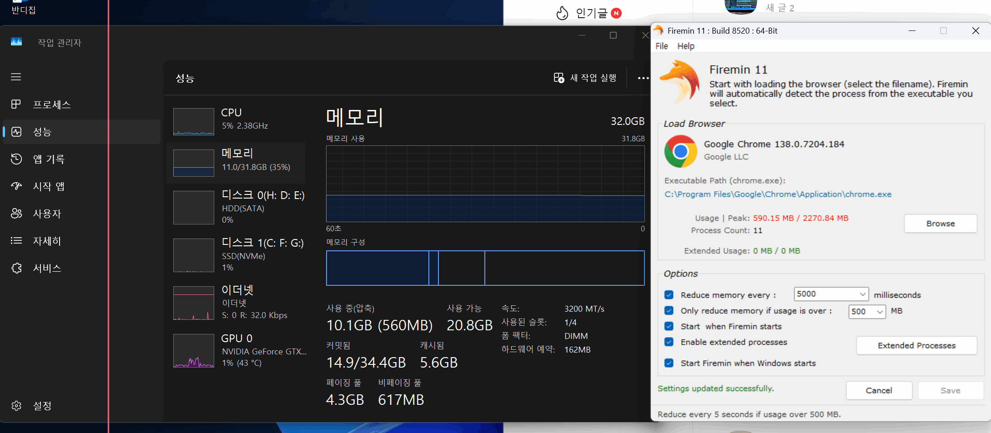Toggle Enable extended processes checkbox
This screenshot has height=433, width=991.
click(x=669, y=342)
